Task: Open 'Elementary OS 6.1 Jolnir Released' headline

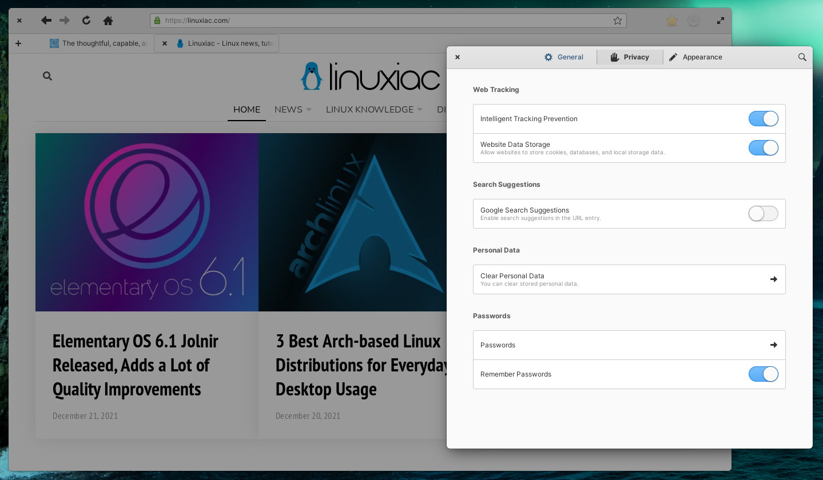Action: click(x=136, y=365)
